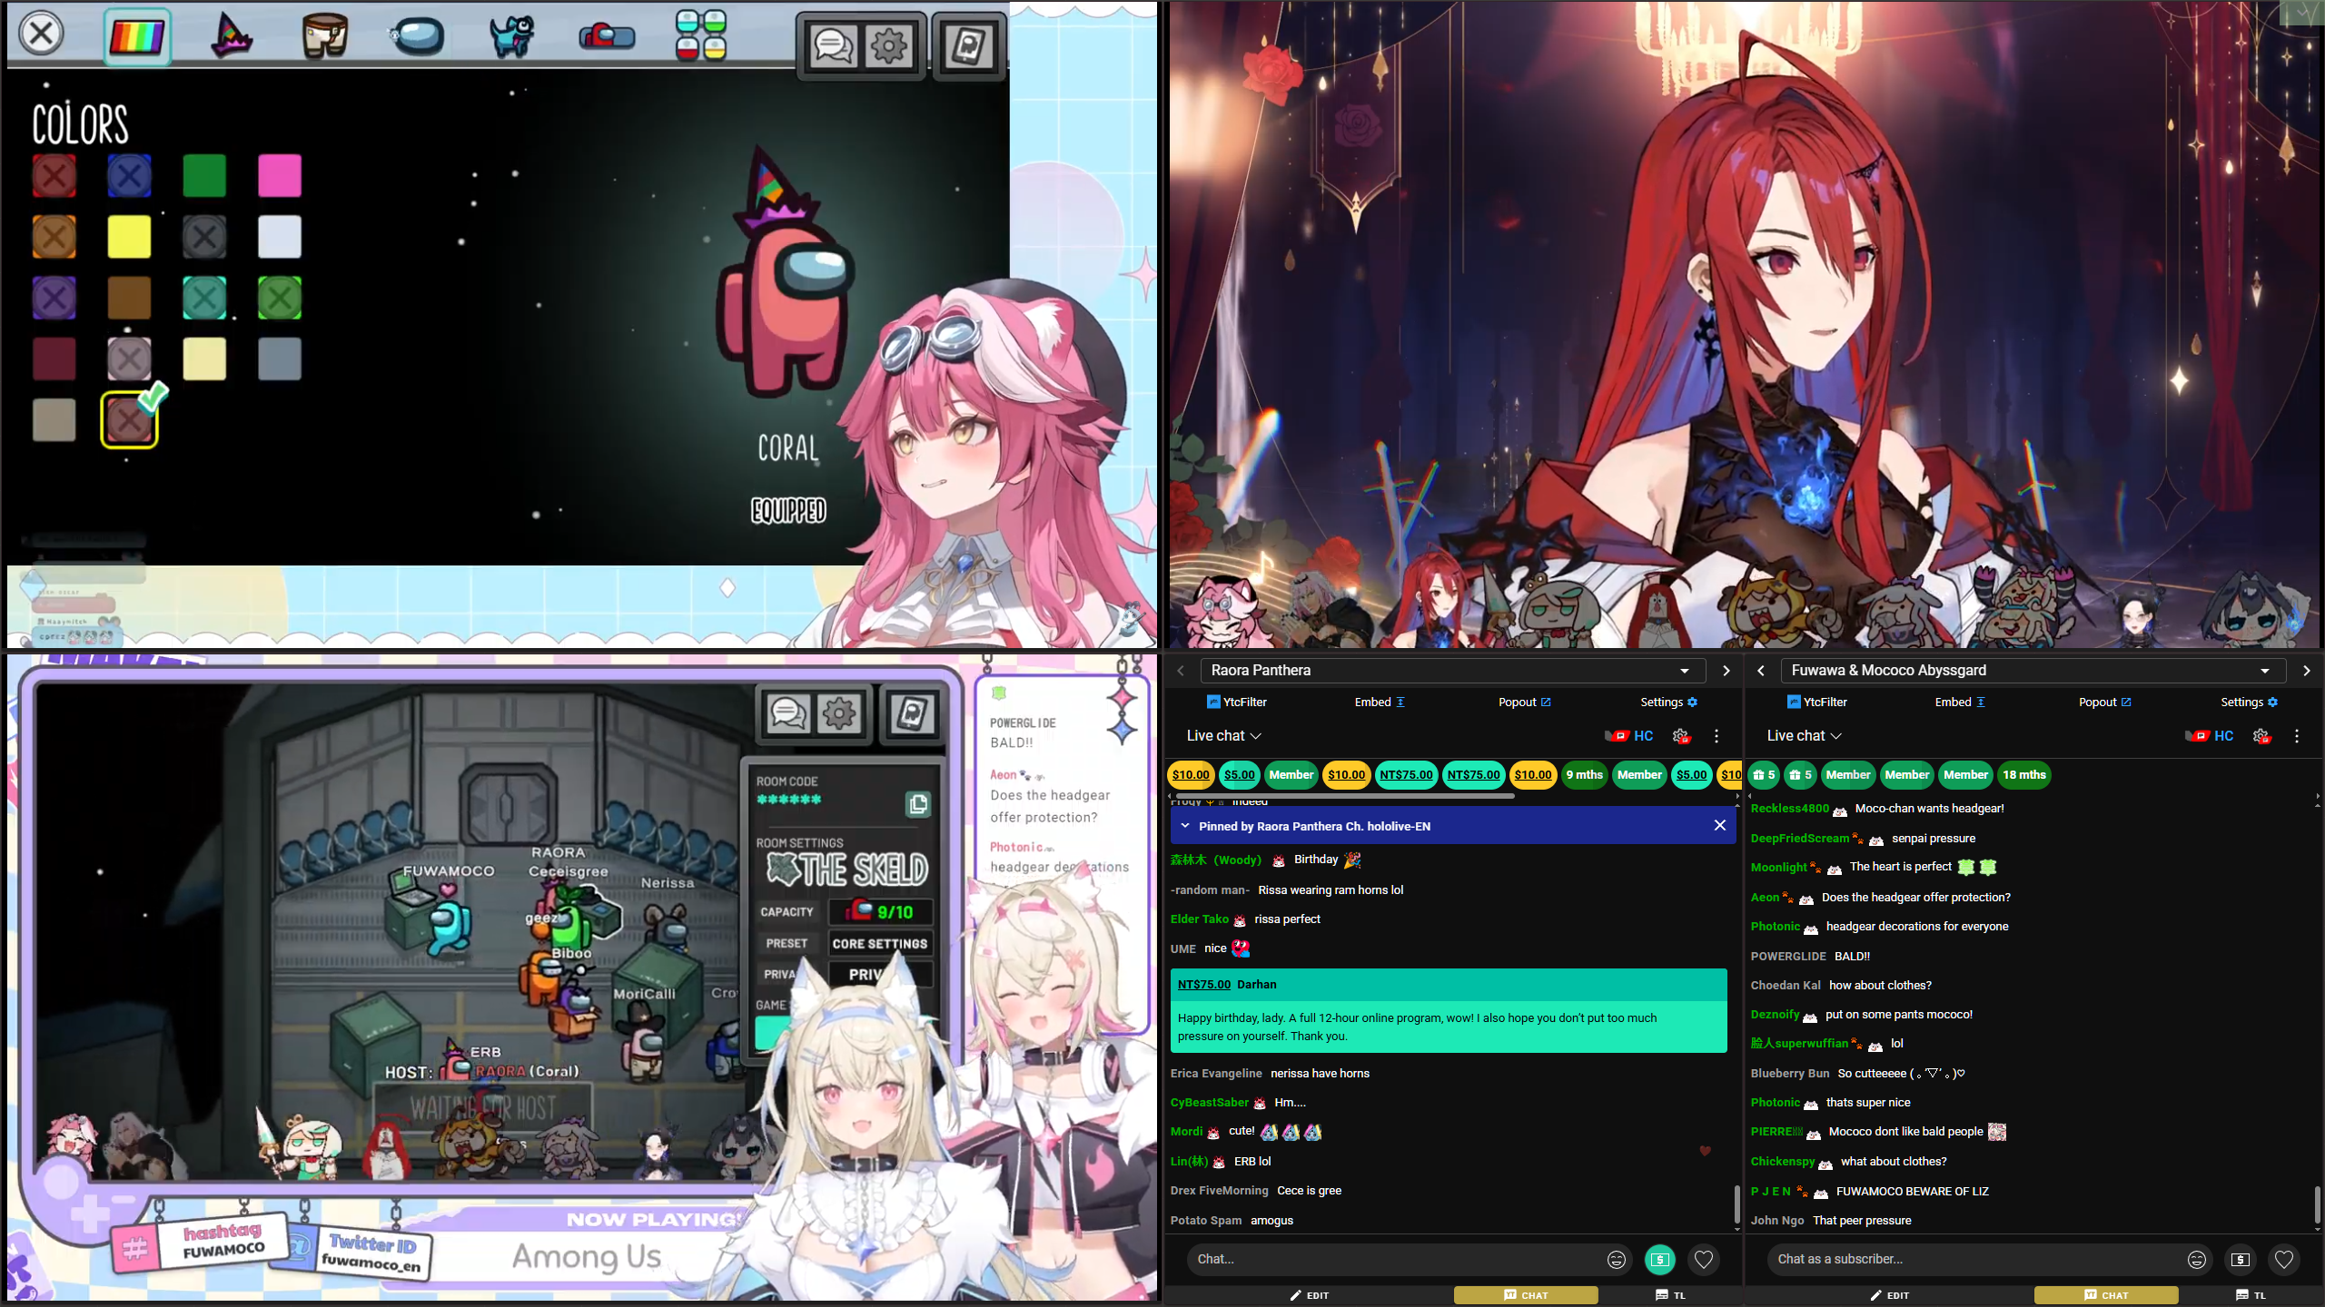Switch to TL tab under Raora chat
Viewport: 2325px width, 1307px height.
point(1670,1295)
